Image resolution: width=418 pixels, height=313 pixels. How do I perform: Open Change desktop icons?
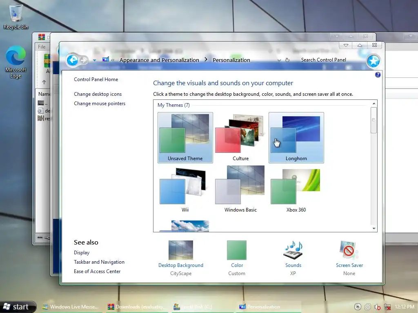[98, 94]
